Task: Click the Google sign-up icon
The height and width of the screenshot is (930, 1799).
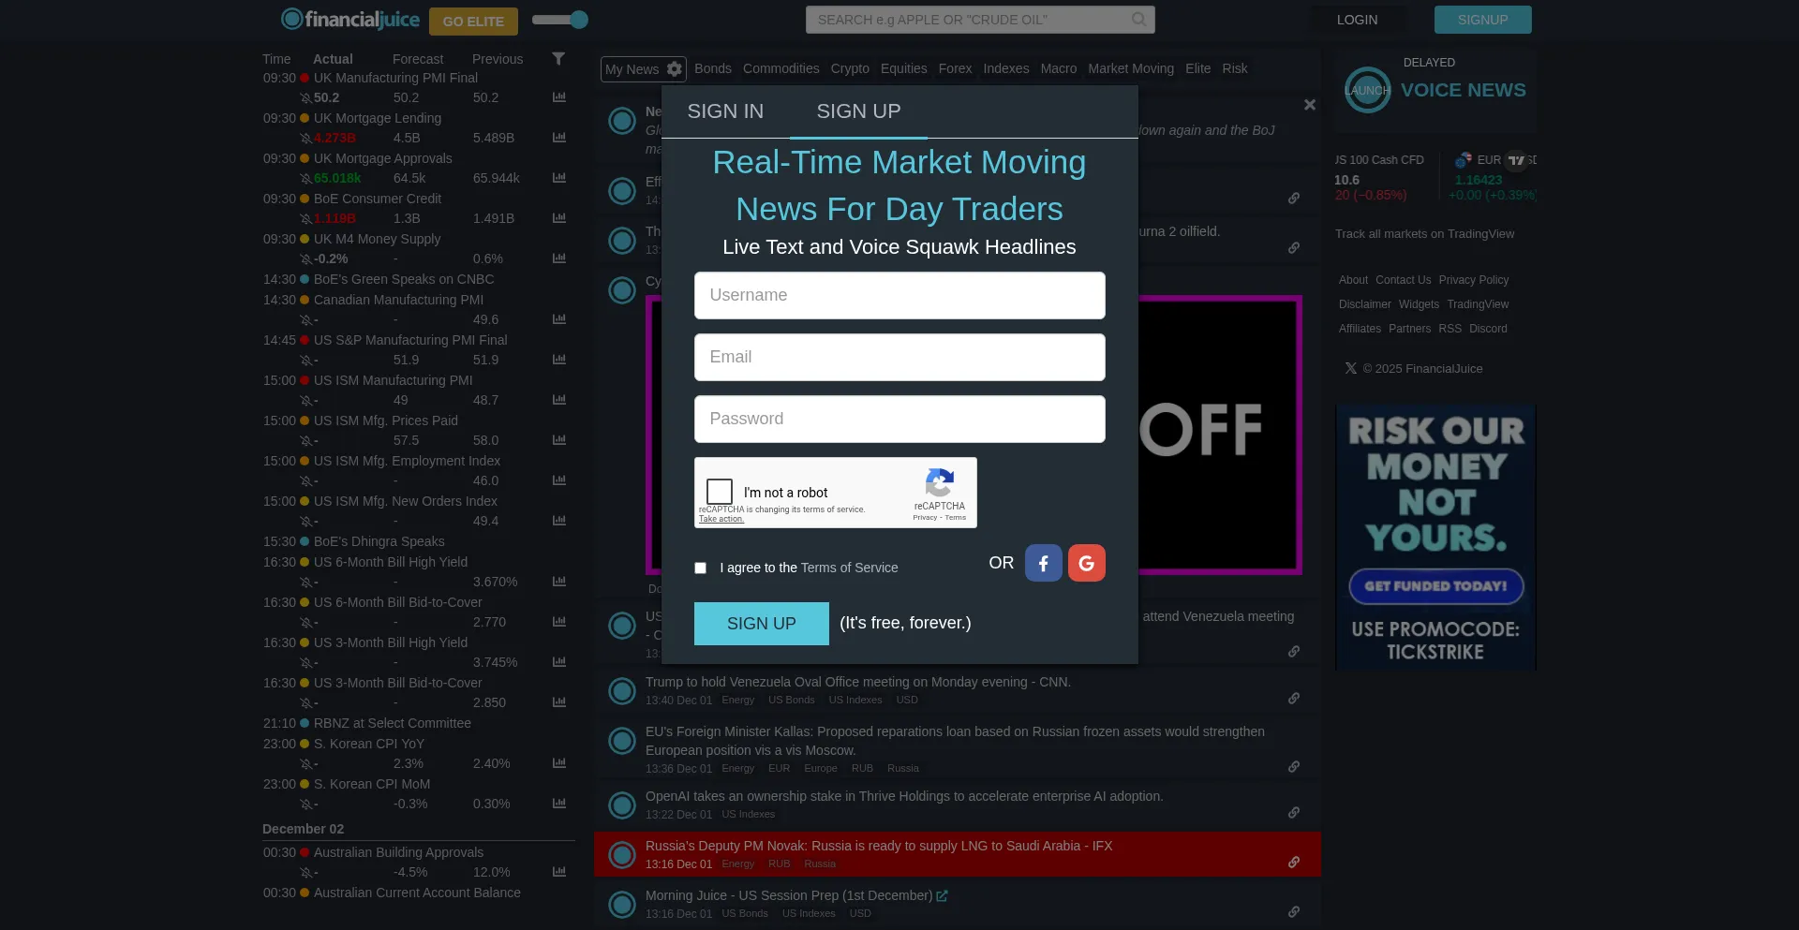Action: point(1086,563)
